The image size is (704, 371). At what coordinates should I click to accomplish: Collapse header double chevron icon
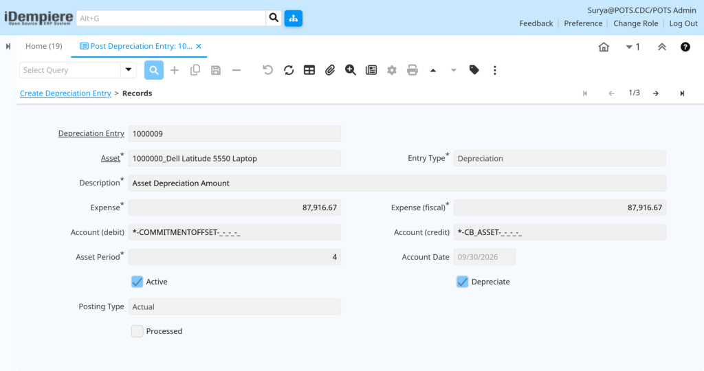click(x=662, y=47)
